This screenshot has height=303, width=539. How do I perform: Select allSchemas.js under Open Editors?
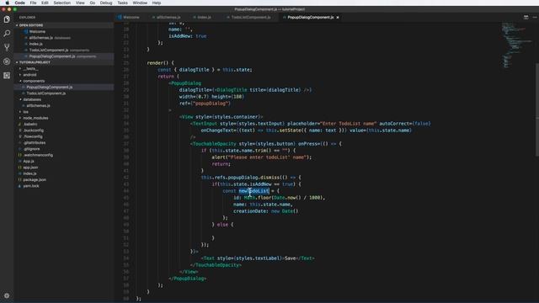41,38
